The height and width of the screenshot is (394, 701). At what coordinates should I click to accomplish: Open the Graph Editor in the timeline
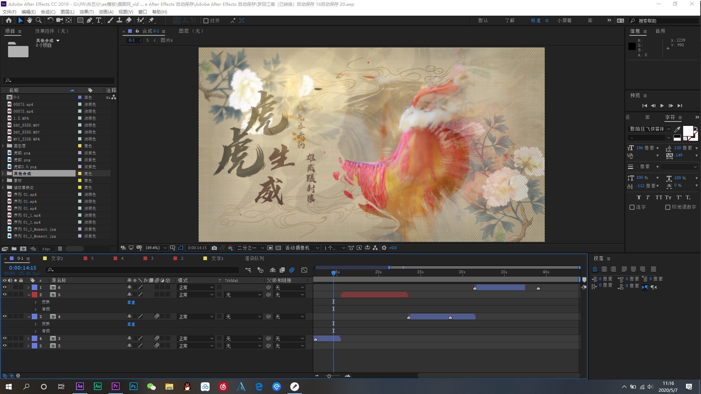(x=304, y=270)
